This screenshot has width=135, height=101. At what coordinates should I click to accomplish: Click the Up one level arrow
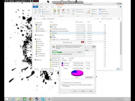[42, 19]
